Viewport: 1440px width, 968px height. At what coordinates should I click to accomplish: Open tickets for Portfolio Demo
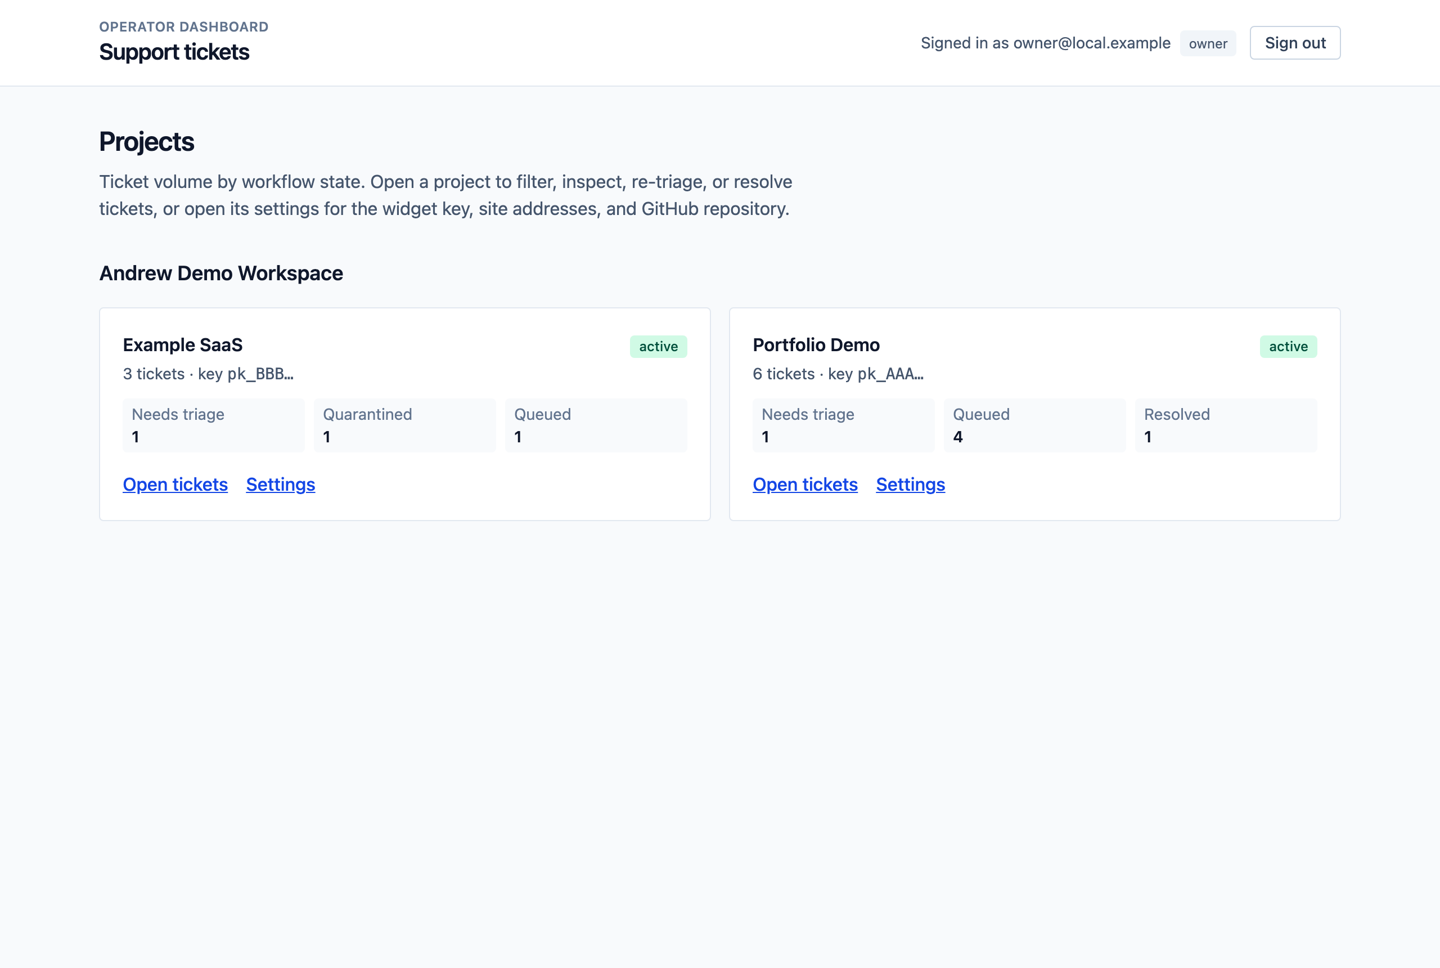[805, 485]
